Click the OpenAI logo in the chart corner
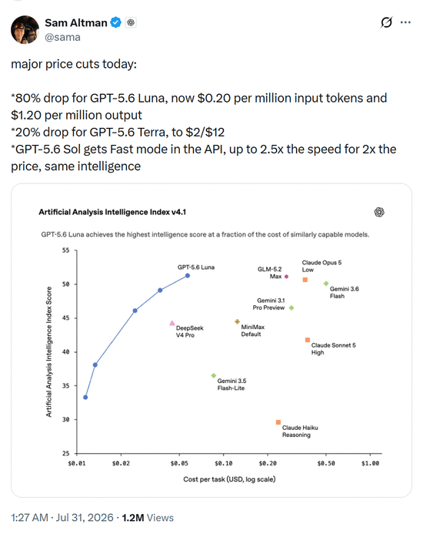Viewport: 423px width, 534px height. click(x=379, y=212)
